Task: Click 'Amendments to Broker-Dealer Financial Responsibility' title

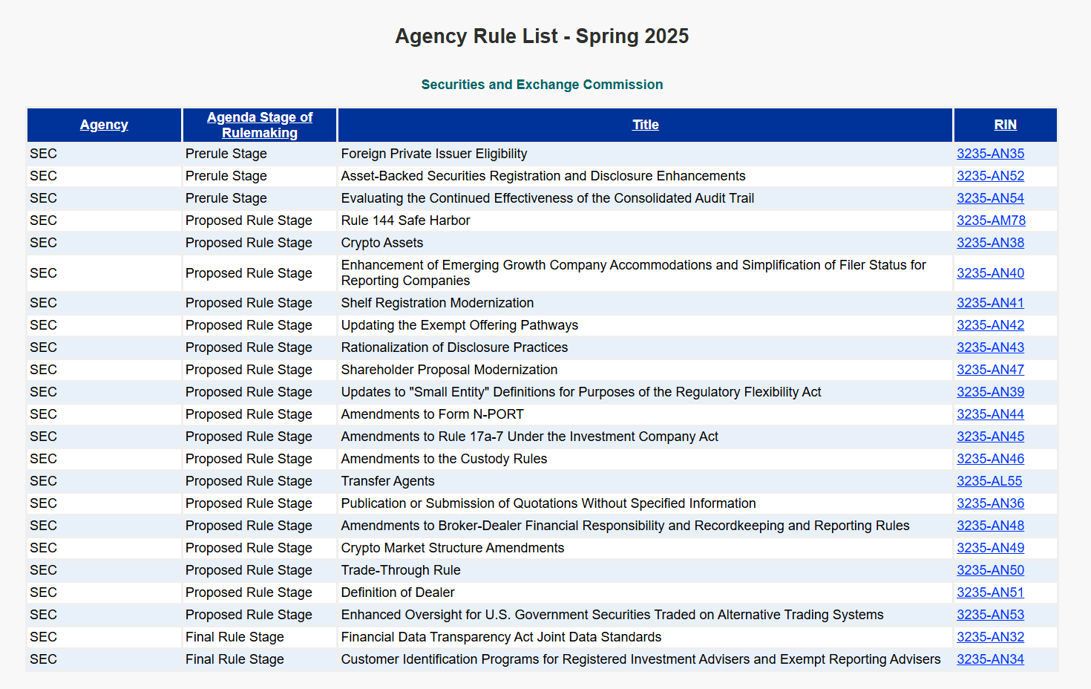Action: [x=625, y=526]
